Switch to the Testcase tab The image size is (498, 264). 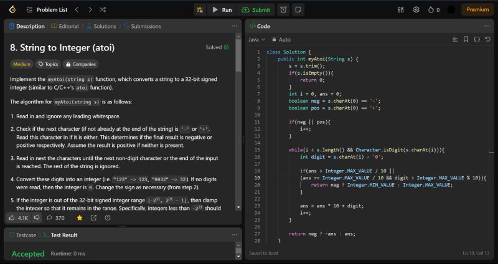pos(22,235)
